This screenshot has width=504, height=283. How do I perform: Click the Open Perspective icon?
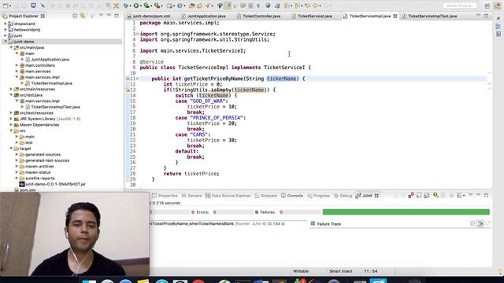click(487, 6)
